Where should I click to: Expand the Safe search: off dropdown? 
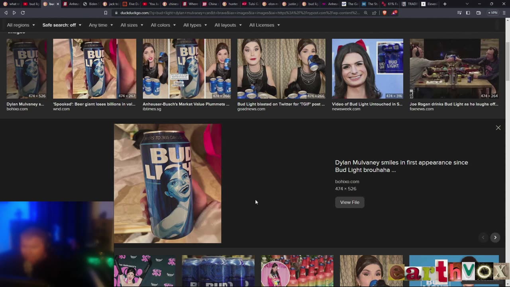[62, 25]
